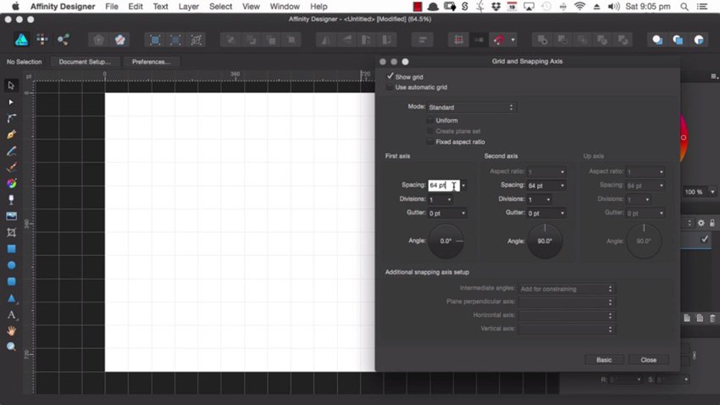Check the Uniform checkbox
This screenshot has height=405, width=720.
tap(430, 120)
